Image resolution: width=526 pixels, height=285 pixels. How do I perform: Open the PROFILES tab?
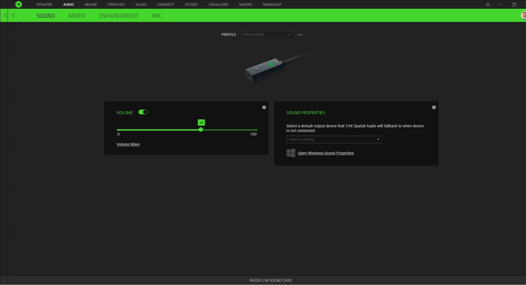click(x=116, y=5)
